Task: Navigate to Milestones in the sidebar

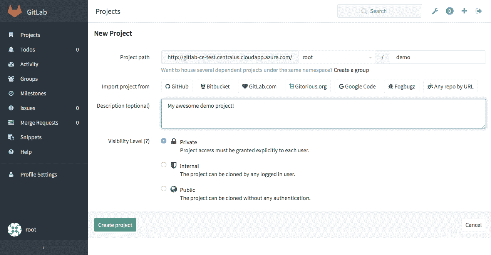Action: coord(33,93)
